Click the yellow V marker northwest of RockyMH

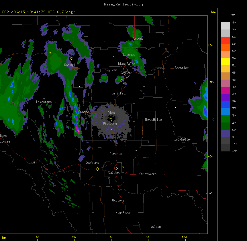(50, 53)
